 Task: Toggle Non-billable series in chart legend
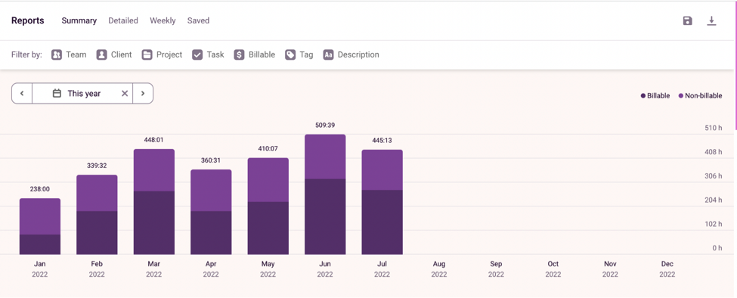pos(700,96)
